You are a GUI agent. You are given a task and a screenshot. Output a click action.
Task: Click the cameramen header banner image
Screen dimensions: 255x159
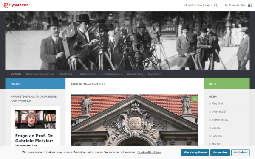coord(127,41)
